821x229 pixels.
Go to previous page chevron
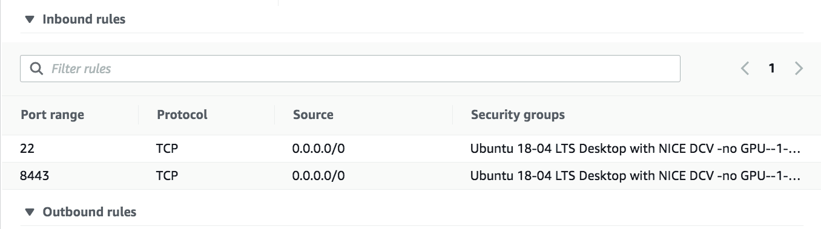click(x=745, y=68)
